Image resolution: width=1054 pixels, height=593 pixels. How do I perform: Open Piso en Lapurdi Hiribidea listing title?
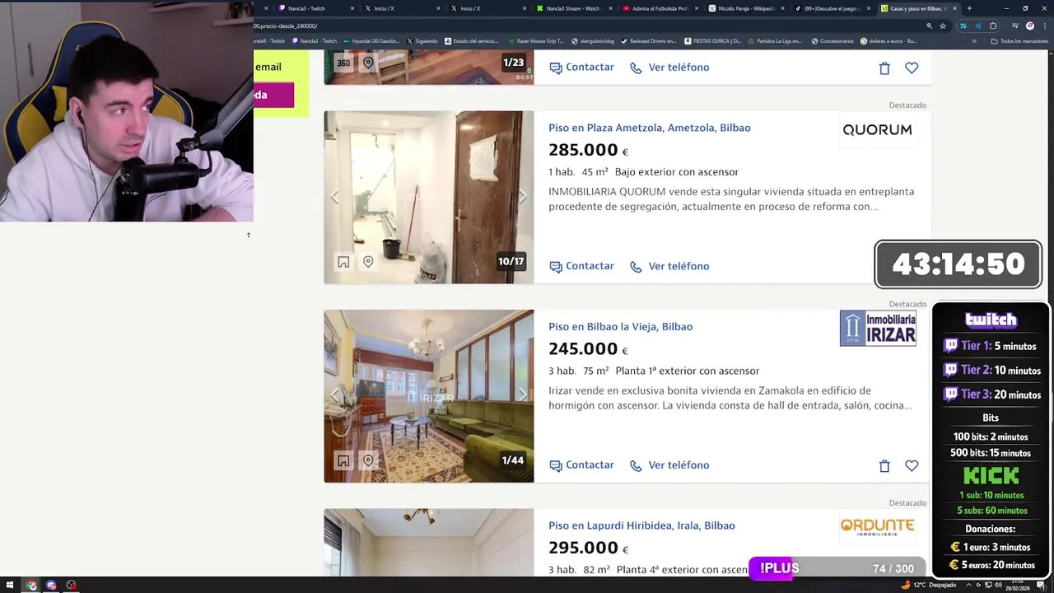641,525
